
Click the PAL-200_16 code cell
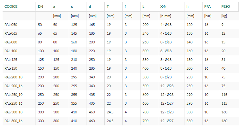click(x=14, y=86)
